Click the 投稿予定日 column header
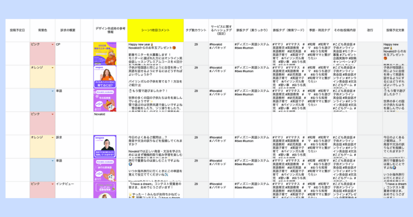Screen dimensions: 413x217 pos(17,30)
